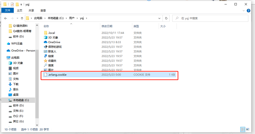
Task: Open Q4案例-杨青青 in navigation pane
Action: coord(22,31)
